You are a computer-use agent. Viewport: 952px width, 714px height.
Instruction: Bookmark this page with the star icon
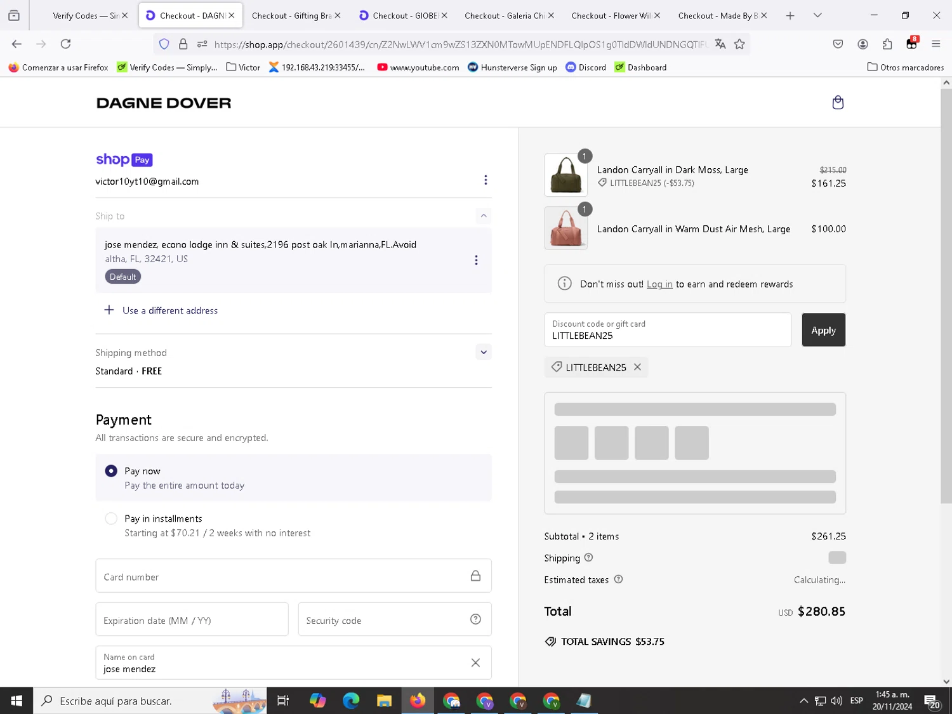click(x=739, y=44)
